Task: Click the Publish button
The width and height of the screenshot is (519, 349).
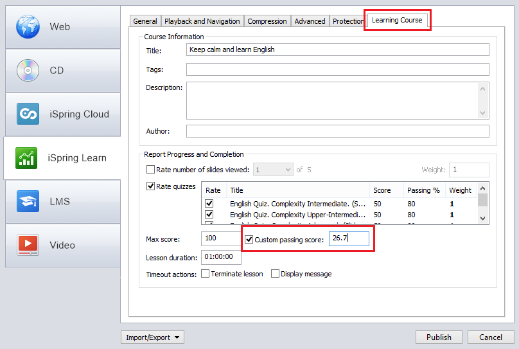Action: 439,337
